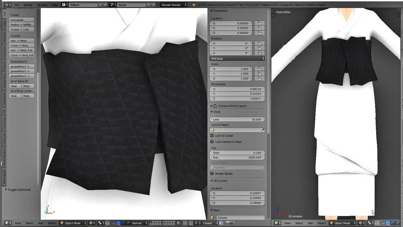Select the translate manipulator arrow in left viewport header
This screenshot has width=403, height=227.
point(118,223)
